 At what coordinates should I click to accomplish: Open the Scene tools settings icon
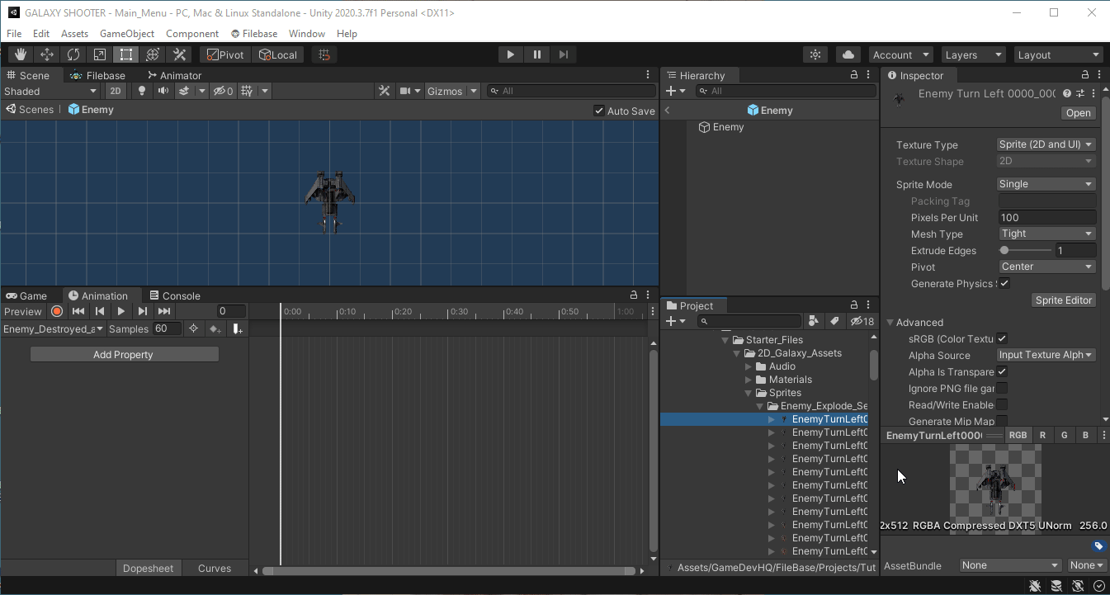384,91
